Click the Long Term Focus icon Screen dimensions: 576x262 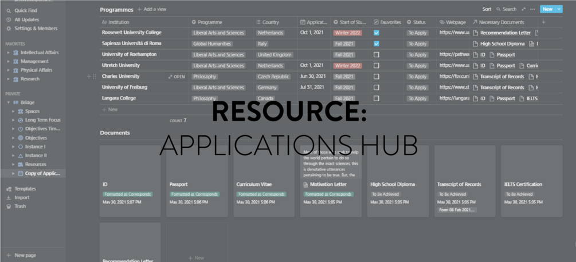pos(21,120)
